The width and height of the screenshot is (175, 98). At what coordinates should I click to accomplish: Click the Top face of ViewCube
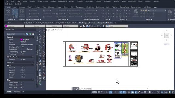167,35
